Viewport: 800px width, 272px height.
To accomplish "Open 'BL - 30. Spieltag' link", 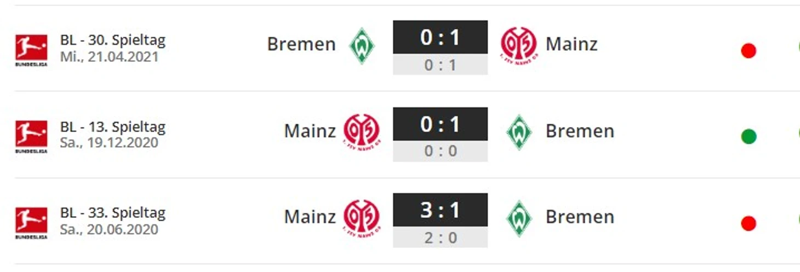I will (x=112, y=40).
